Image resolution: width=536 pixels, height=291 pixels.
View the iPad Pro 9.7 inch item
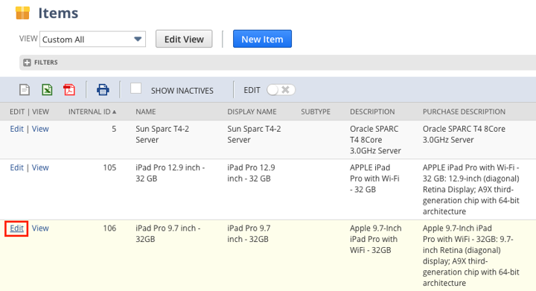pyautogui.click(x=40, y=228)
